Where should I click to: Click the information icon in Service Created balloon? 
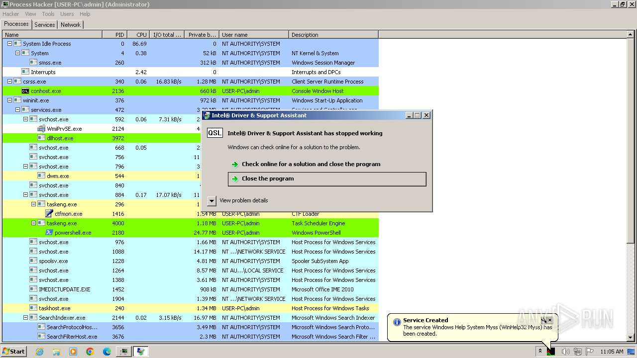[x=397, y=322]
